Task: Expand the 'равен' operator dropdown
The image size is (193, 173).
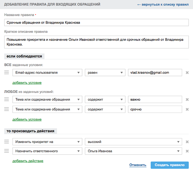Action: 105,73
